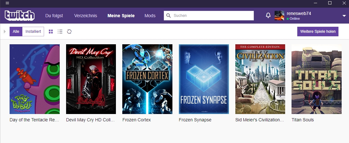Open the user account dropdown arrow
The width and height of the screenshot is (349, 143).
point(344,16)
